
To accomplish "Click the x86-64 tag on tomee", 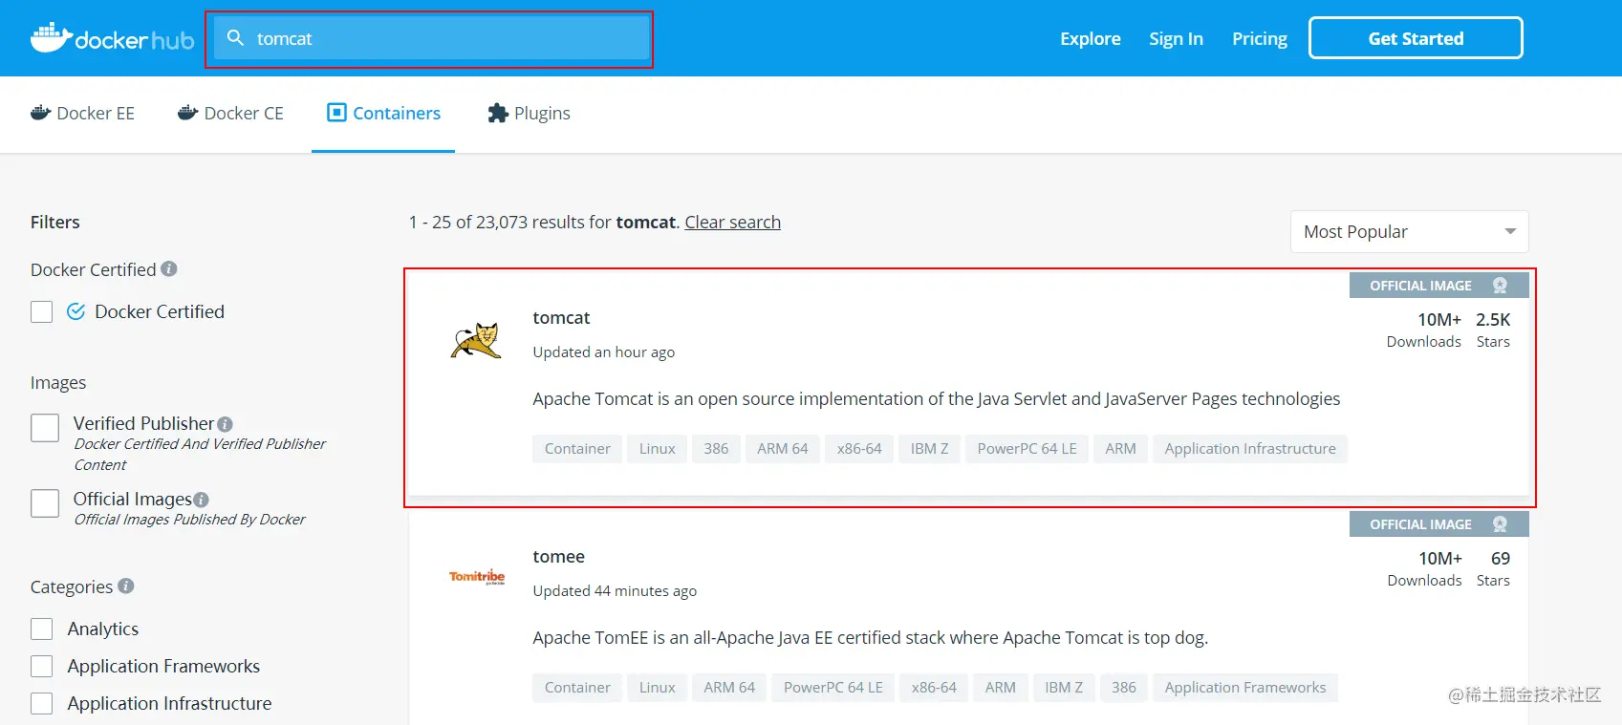I will (x=934, y=688).
